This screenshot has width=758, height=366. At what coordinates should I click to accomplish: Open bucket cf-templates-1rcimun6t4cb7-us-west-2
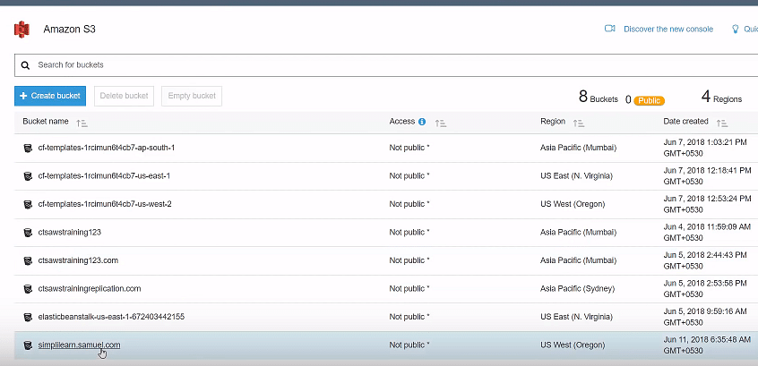[105, 204]
